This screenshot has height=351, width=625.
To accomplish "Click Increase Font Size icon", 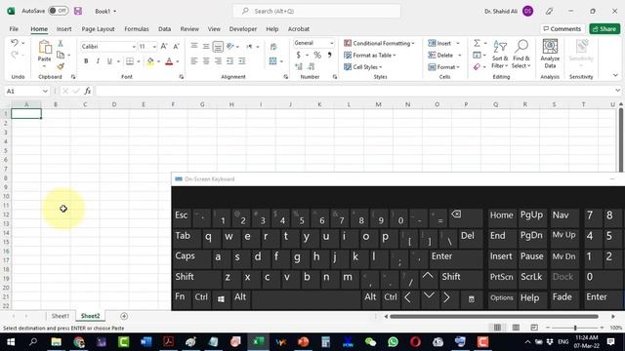I will tap(164, 47).
